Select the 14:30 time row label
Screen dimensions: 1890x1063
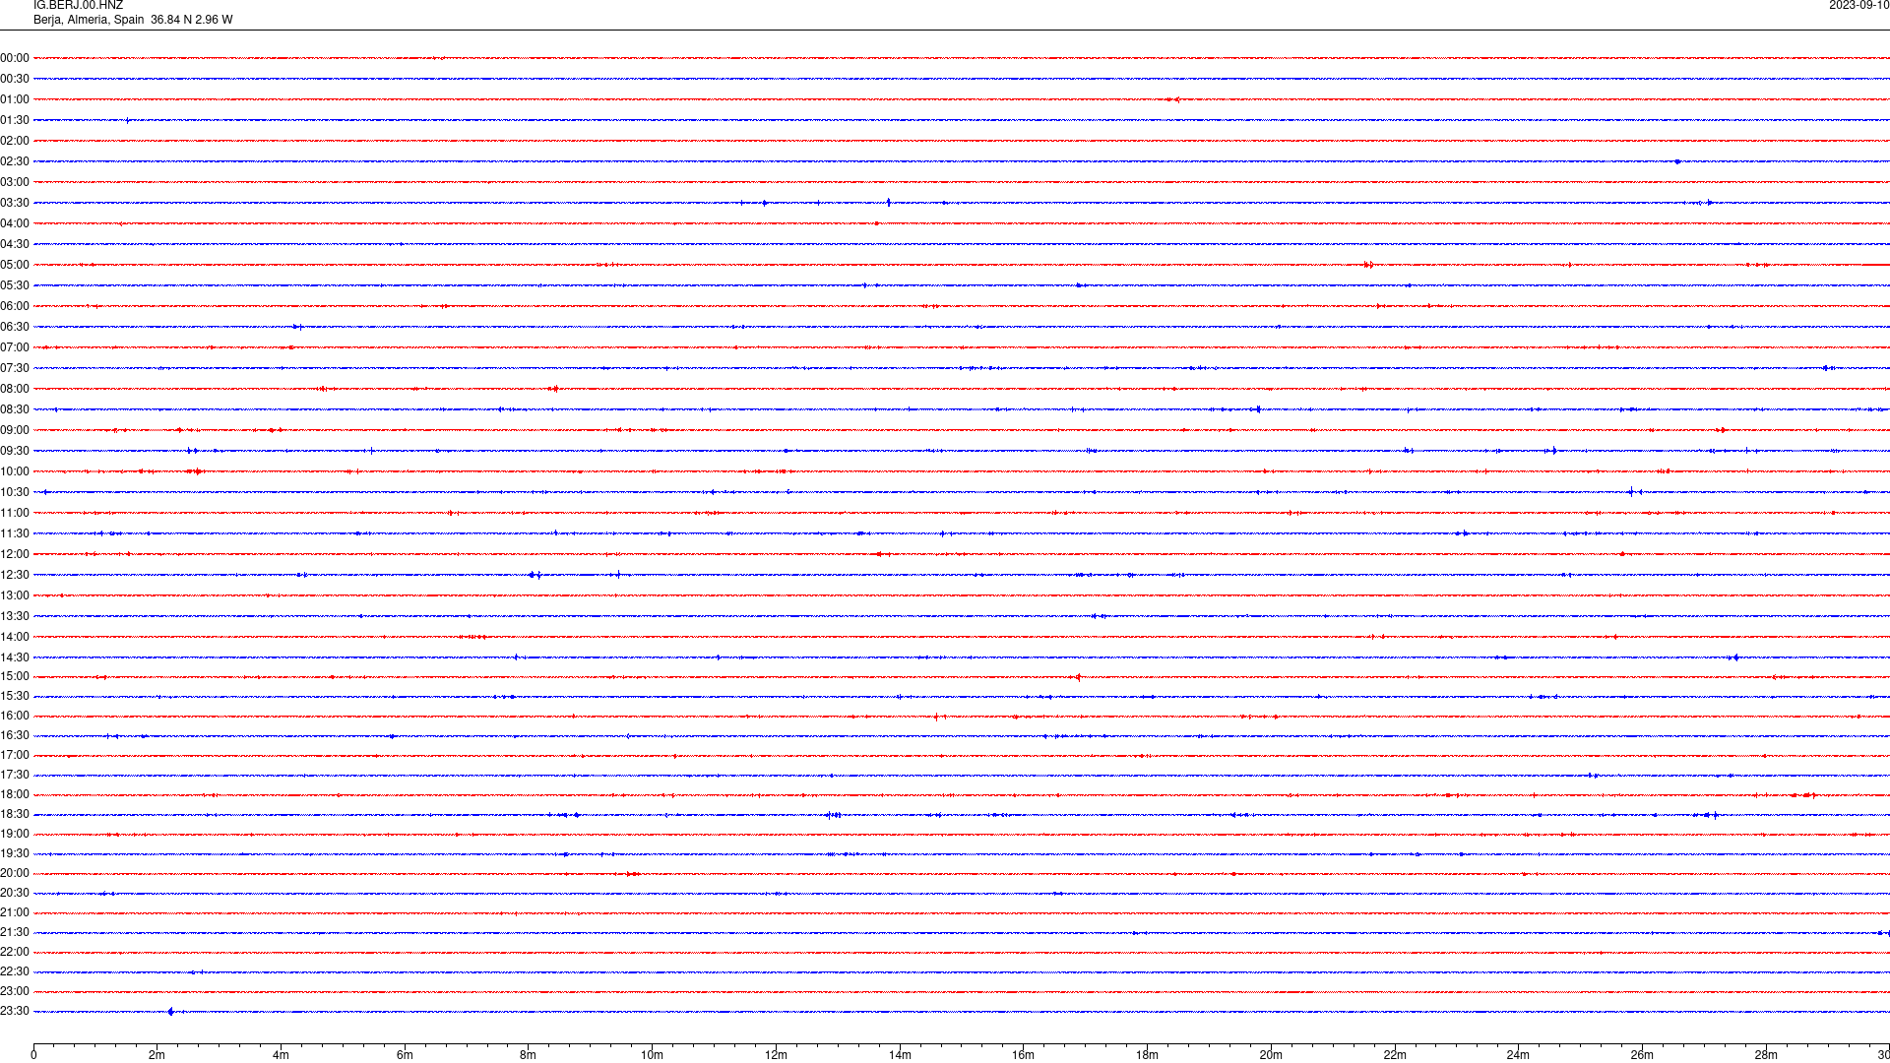(x=15, y=657)
